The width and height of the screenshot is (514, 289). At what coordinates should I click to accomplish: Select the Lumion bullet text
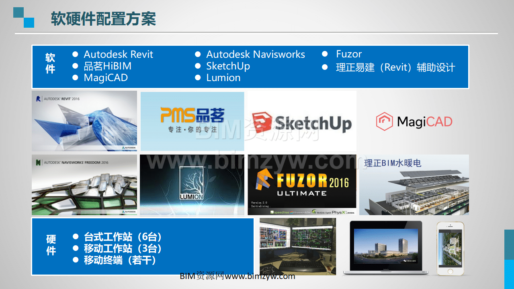223,77
